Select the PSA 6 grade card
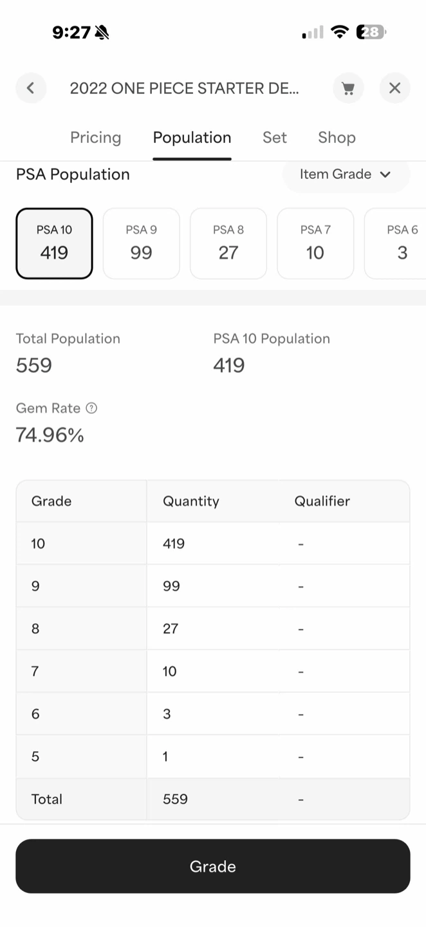The height and width of the screenshot is (927, 426). (395, 243)
